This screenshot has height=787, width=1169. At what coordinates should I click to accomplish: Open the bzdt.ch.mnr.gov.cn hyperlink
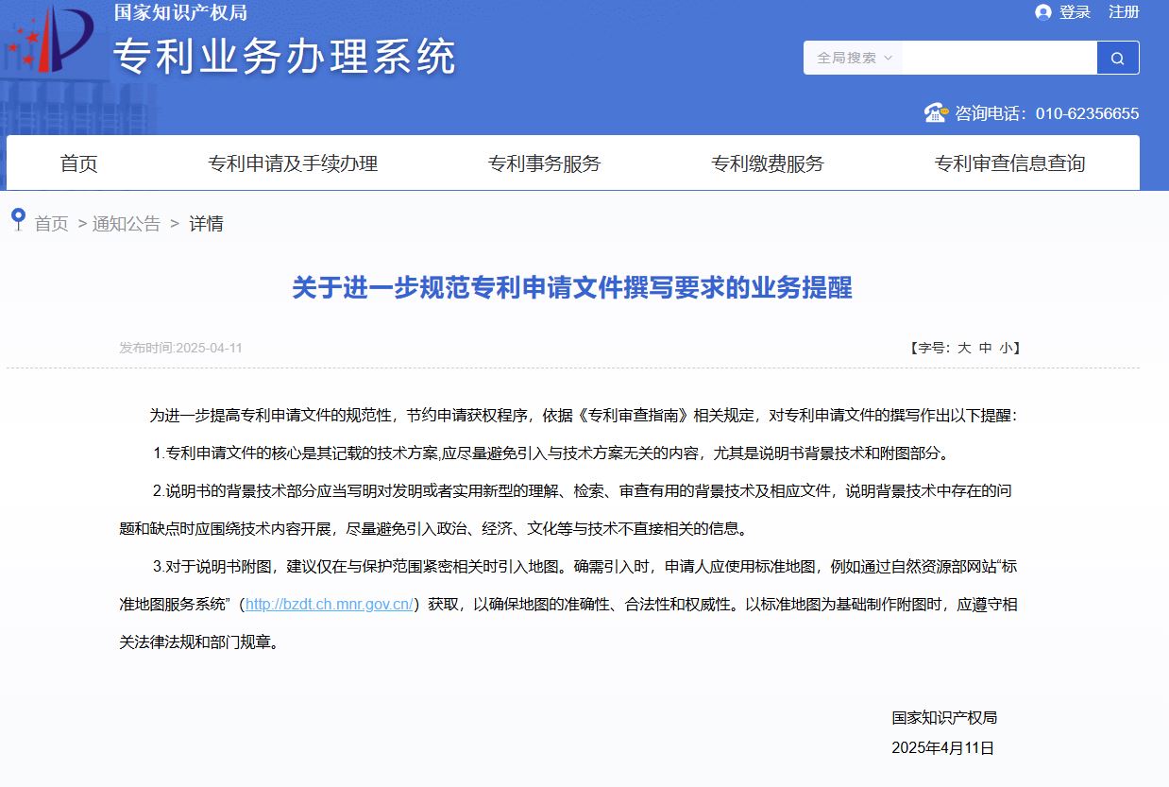(330, 605)
